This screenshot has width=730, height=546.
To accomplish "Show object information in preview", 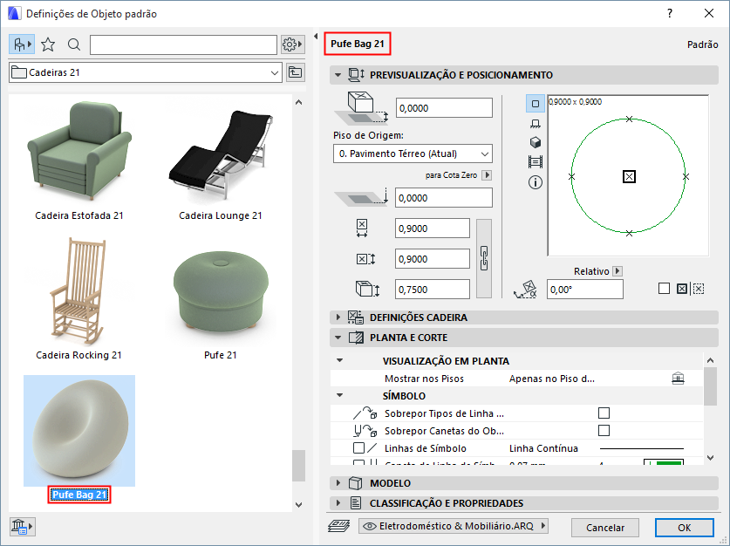I will (x=536, y=182).
